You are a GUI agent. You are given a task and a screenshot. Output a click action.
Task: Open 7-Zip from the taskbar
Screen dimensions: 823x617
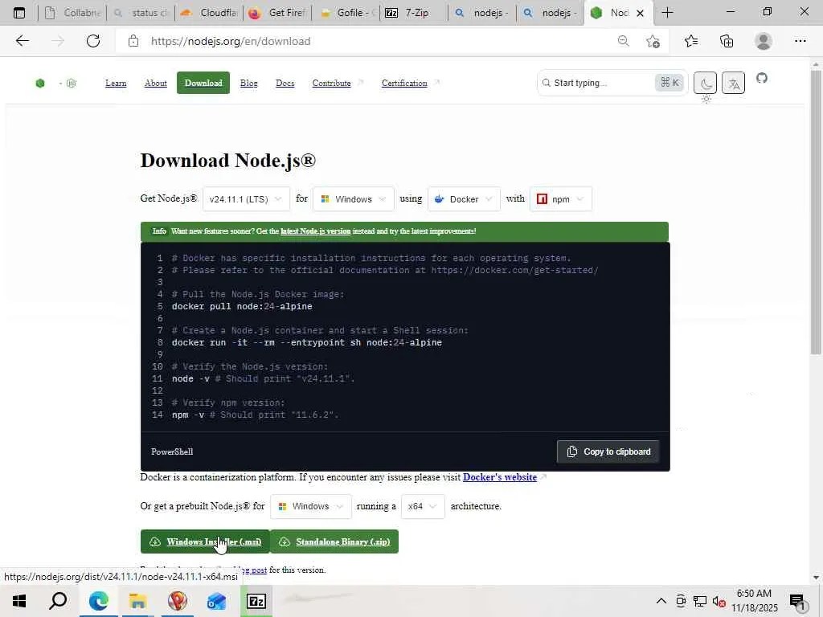[x=256, y=601]
